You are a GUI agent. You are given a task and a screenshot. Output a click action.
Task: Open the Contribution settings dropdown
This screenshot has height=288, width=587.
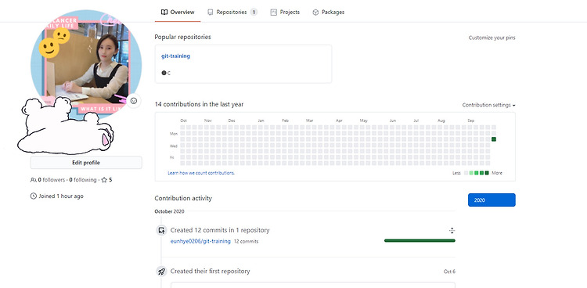[488, 105]
